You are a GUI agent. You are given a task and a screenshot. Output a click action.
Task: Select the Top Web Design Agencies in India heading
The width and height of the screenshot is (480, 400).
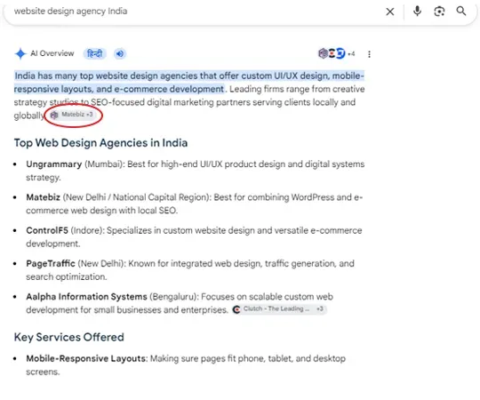(100, 143)
